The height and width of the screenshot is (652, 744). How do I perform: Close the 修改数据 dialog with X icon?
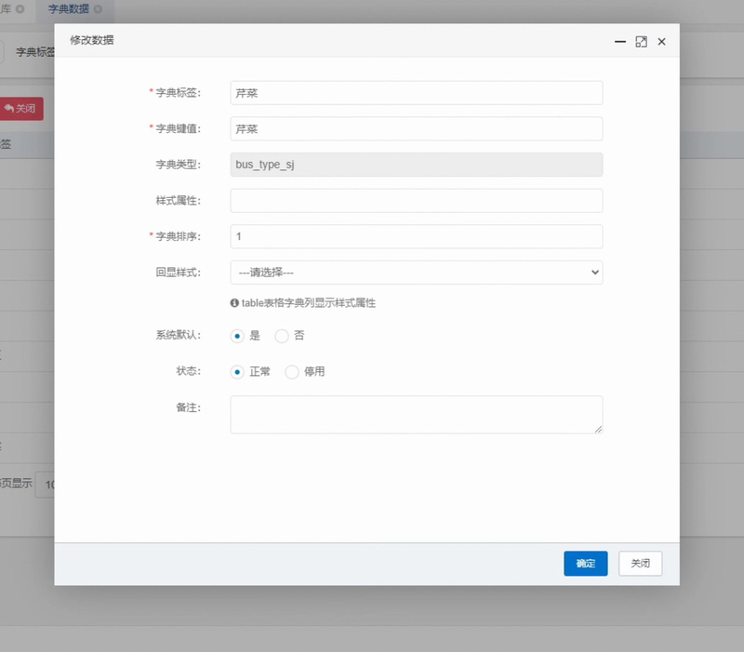(x=662, y=42)
